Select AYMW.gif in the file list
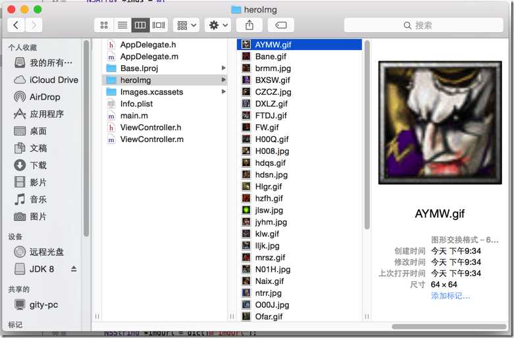 (x=299, y=45)
